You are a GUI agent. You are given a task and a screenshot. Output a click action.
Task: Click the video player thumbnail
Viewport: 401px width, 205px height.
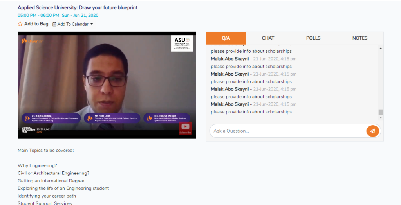(107, 85)
